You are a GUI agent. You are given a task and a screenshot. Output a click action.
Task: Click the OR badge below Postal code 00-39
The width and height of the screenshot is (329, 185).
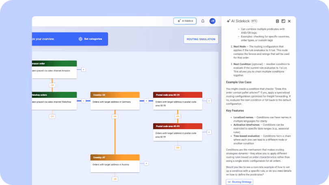tap(177, 116)
